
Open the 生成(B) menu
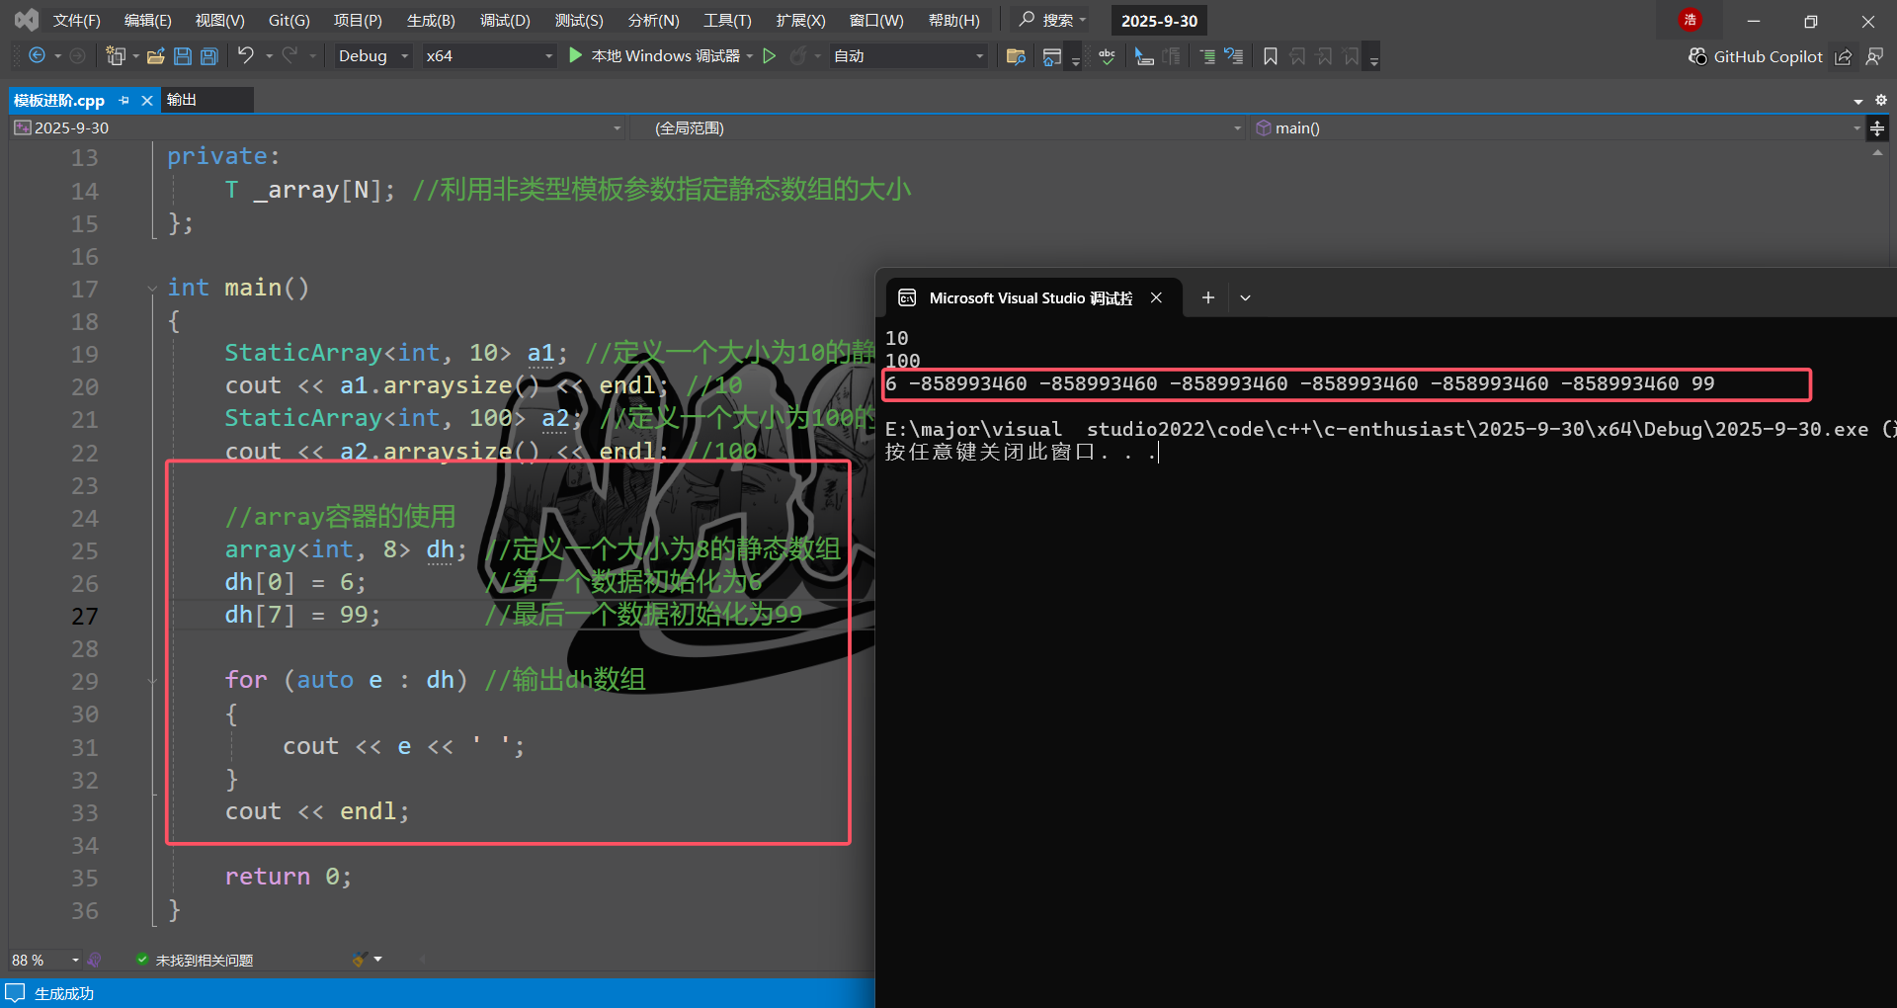pos(431,20)
